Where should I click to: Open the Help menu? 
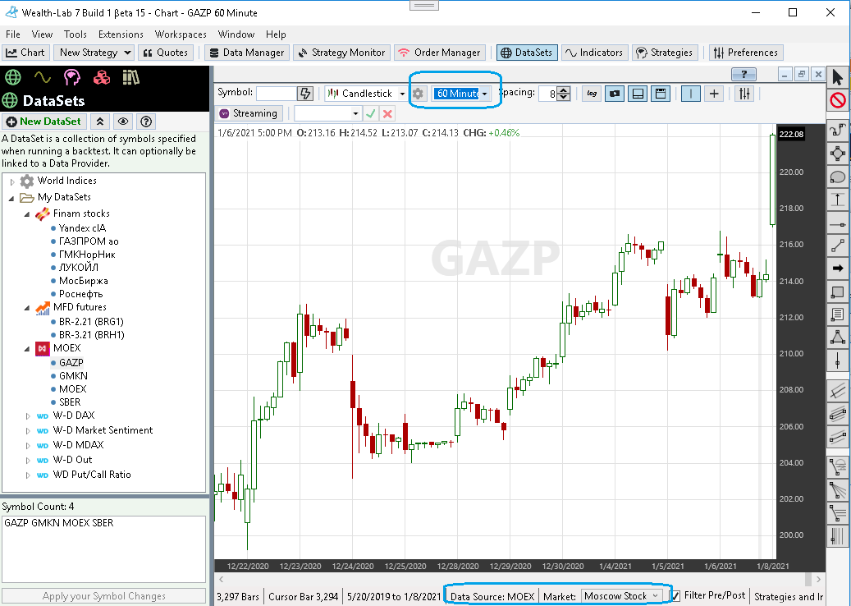[276, 34]
